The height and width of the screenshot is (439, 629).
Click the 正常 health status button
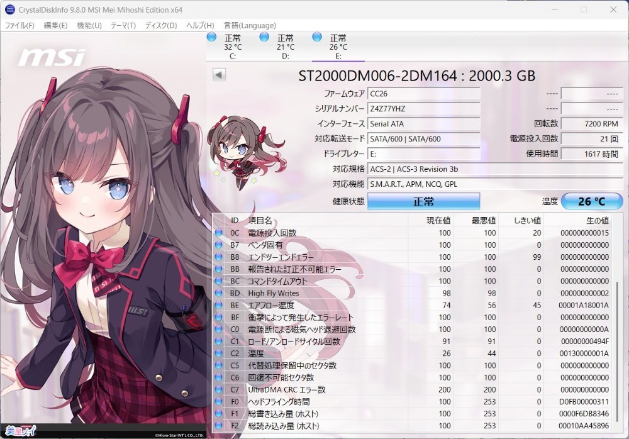pyautogui.click(x=423, y=201)
